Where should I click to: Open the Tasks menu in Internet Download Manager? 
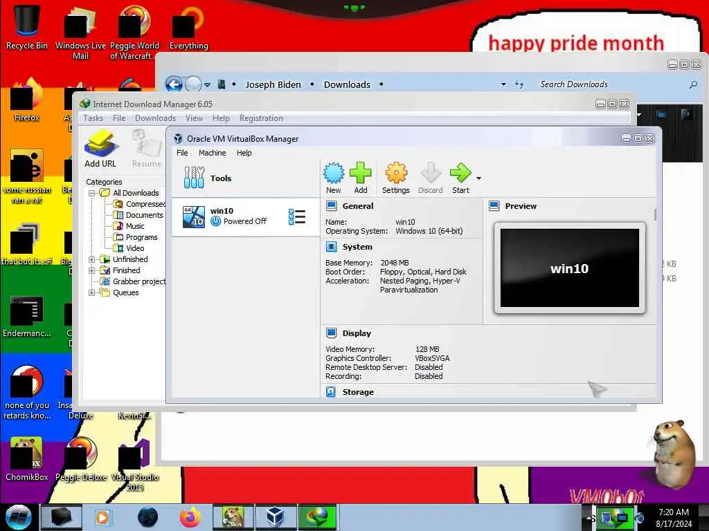click(x=93, y=118)
